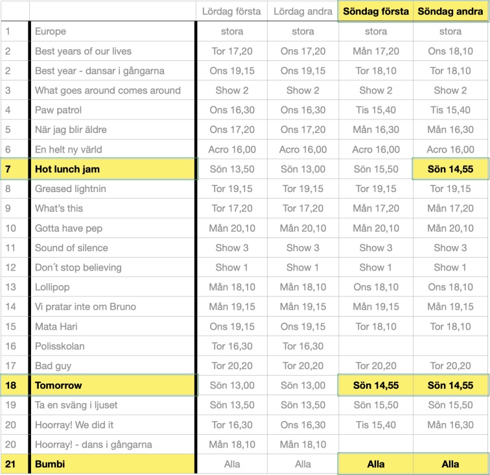This screenshot has height=475, width=490.
Task: Click the row number 7 cell
Action: (x=15, y=169)
